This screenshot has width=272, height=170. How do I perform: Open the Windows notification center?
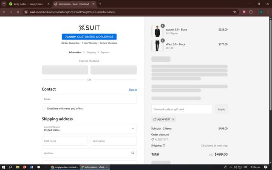(x=266, y=167)
